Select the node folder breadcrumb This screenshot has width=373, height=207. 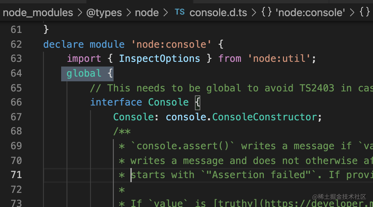[147, 13]
